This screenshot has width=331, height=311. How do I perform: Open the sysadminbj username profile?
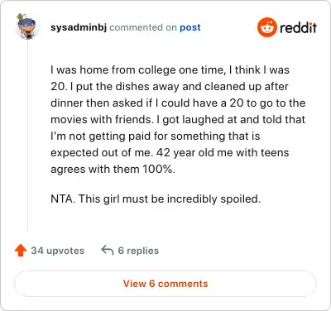click(79, 27)
